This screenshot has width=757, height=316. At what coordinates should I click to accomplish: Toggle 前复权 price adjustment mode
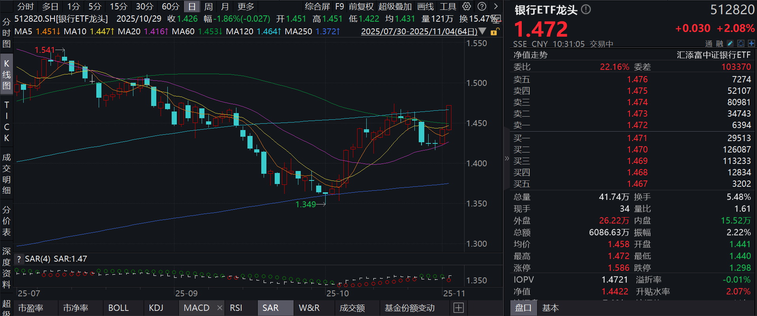(361, 6)
